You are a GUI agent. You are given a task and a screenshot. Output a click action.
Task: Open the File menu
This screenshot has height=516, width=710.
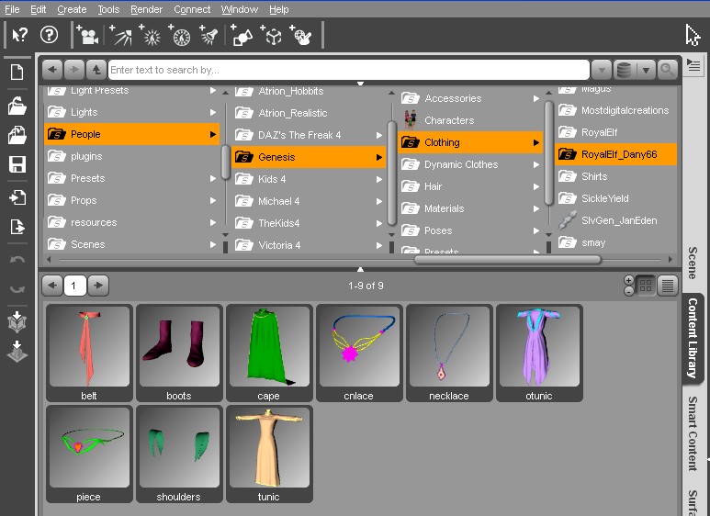tap(12, 9)
